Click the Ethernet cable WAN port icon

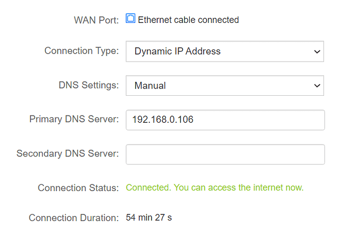click(x=131, y=19)
